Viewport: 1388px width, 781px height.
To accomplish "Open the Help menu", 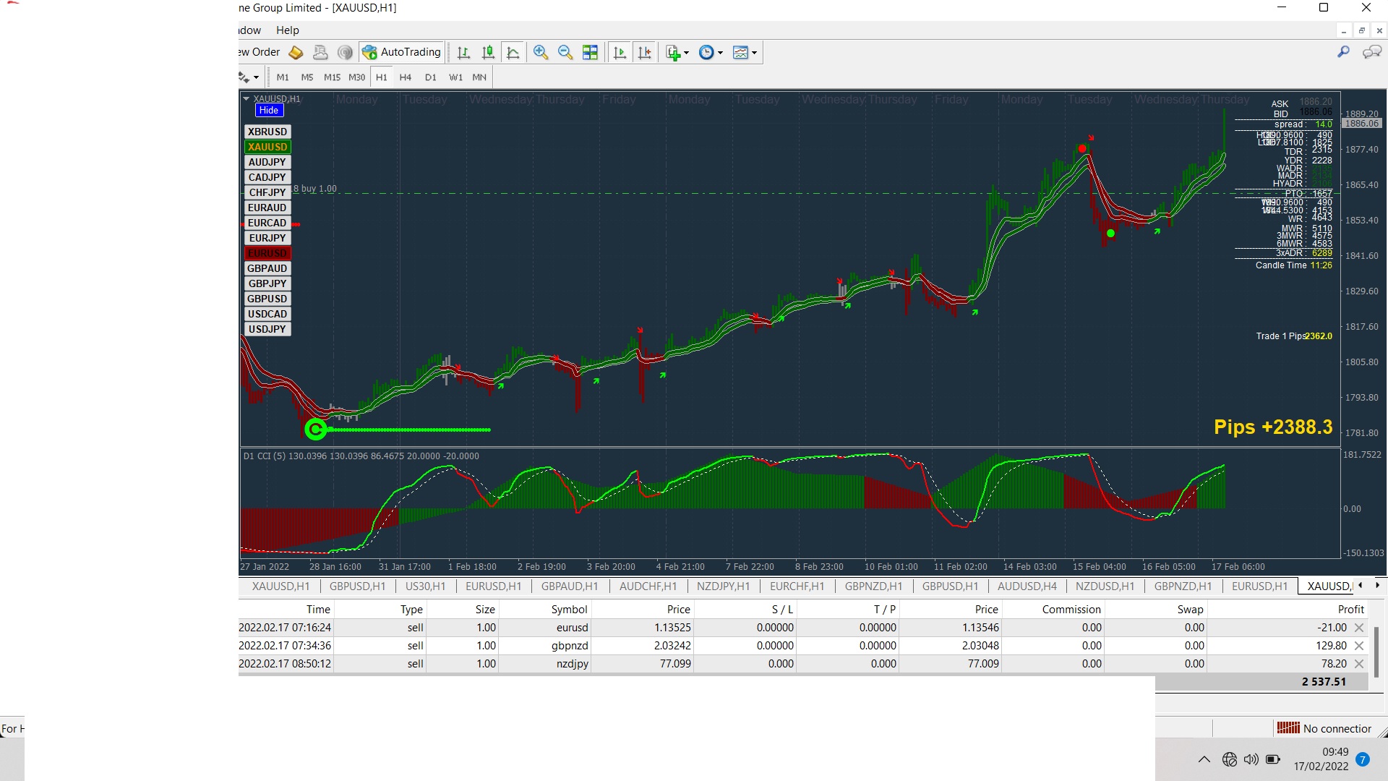I will click(x=287, y=30).
